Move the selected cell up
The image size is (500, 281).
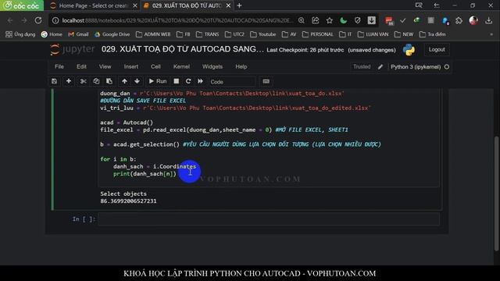[x=124, y=81]
